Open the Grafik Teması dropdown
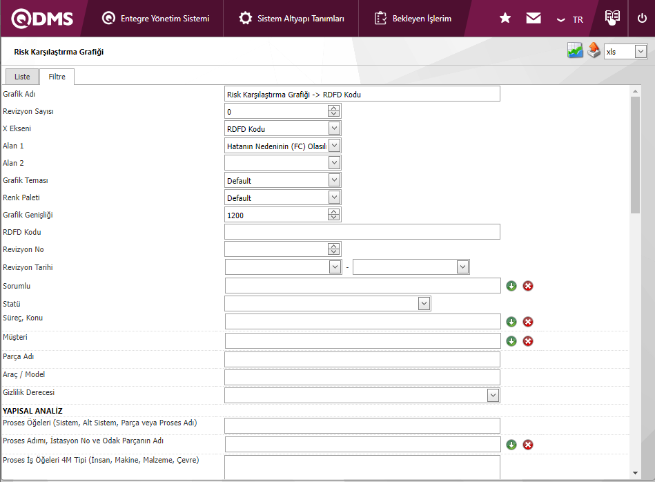The image size is (655, 482). (x=334, y=180)
